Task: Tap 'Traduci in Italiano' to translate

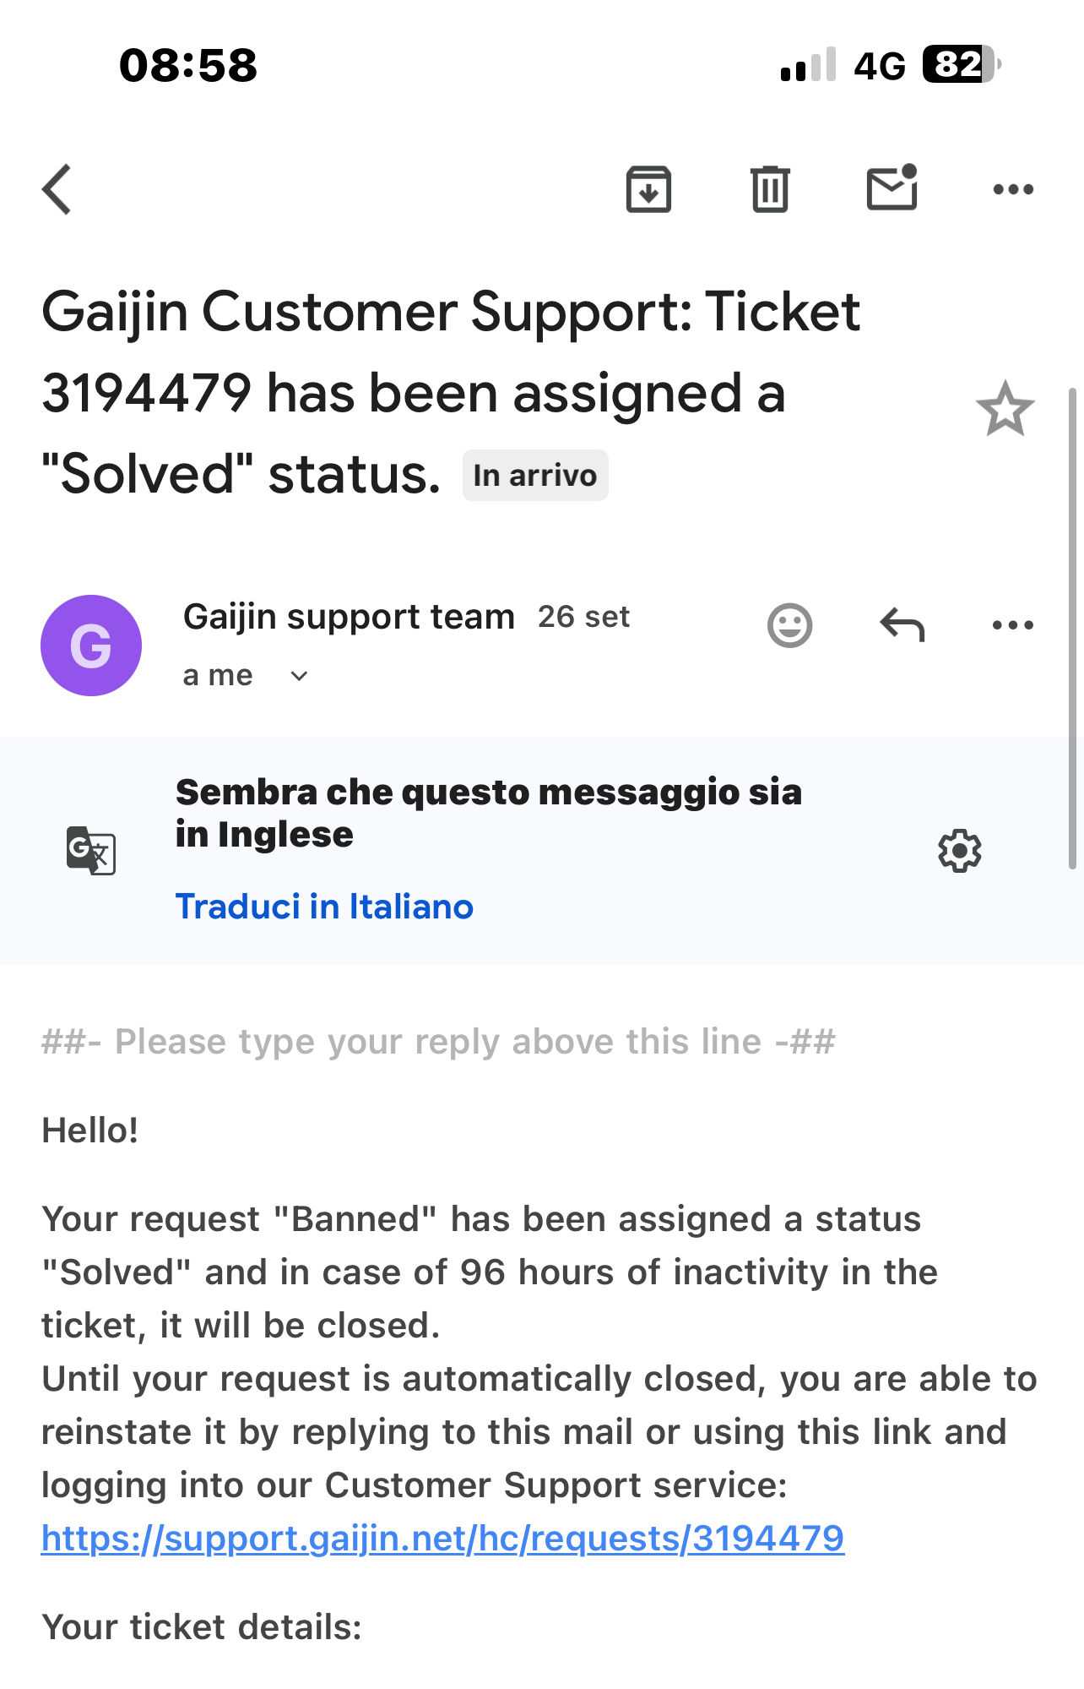Action: (324, 907)
